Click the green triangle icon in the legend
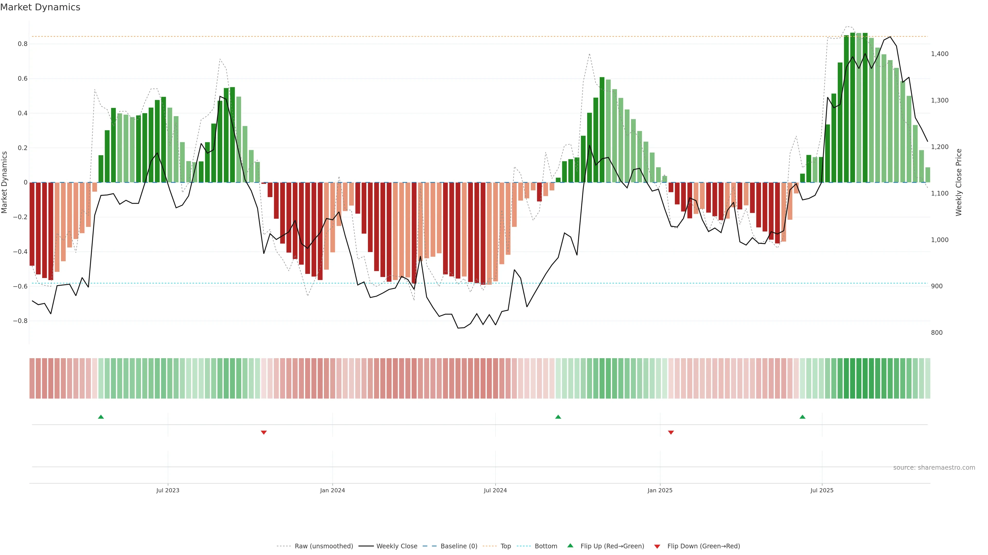Image resolution: width=988 pixels, height=555 pixels. point(570,545)
